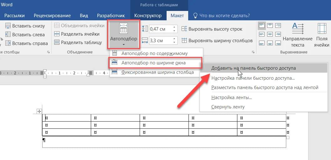Open the Разработчик ribbon tab

click(x=111, y=16)
